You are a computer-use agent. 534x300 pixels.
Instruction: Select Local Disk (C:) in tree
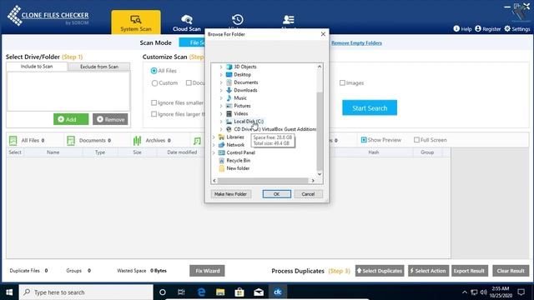click(249, 122)
